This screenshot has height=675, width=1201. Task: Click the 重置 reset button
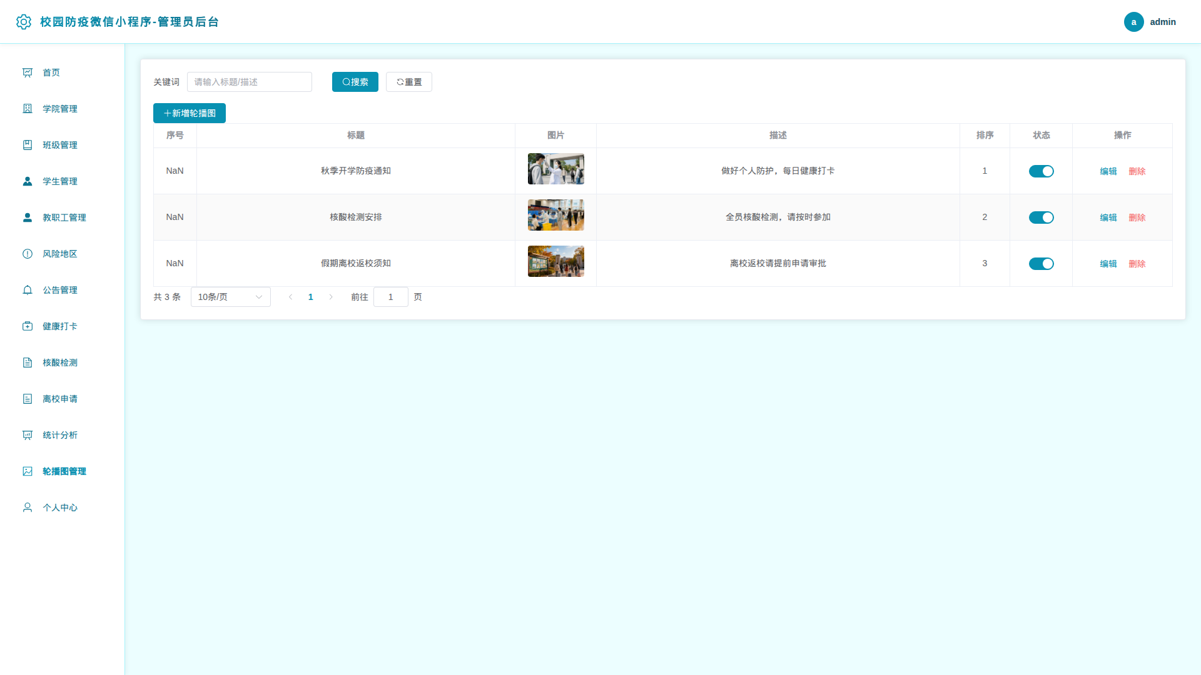point(408,82)
